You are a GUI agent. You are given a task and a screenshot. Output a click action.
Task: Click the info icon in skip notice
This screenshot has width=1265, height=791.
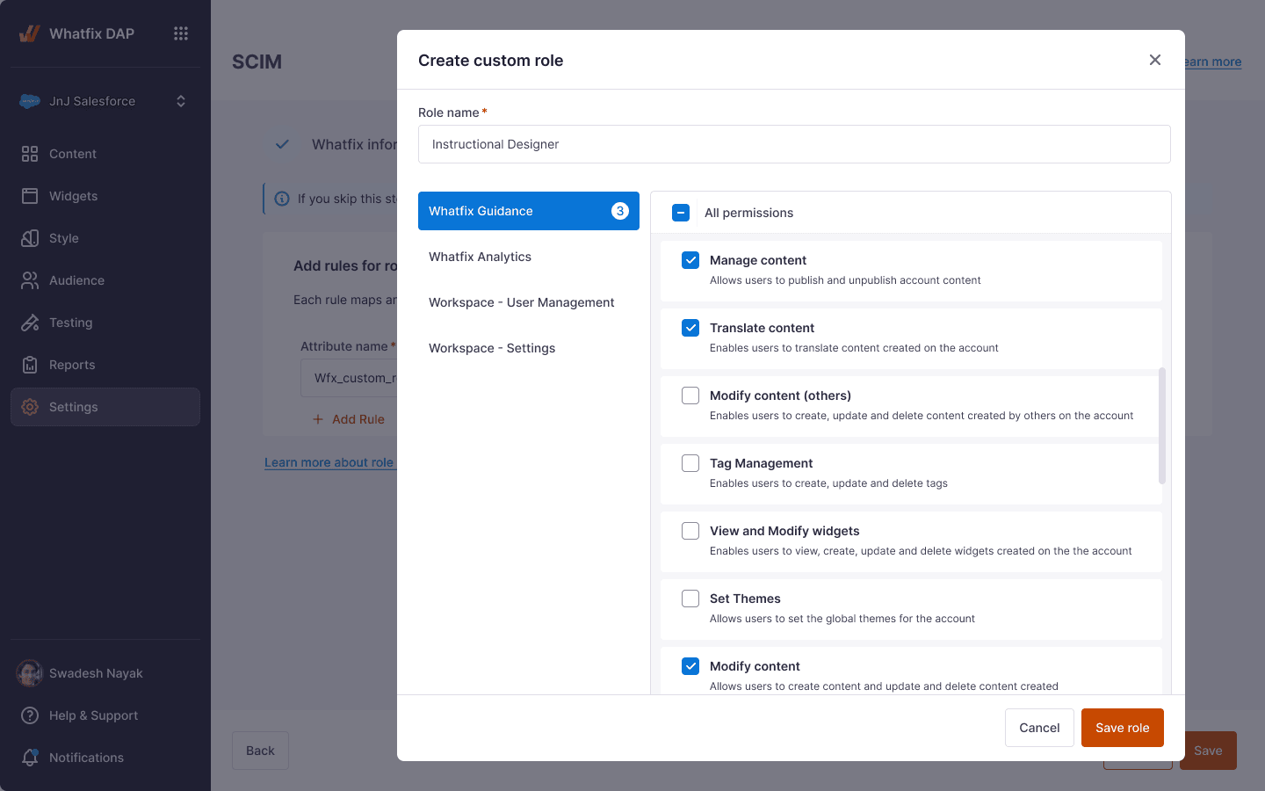(x=282, y=199)
